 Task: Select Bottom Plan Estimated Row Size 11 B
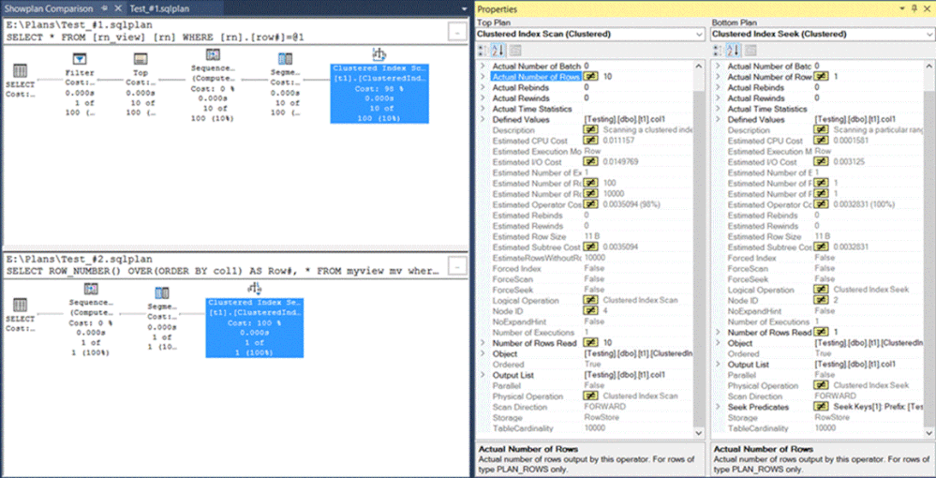(x=822, y=236)
